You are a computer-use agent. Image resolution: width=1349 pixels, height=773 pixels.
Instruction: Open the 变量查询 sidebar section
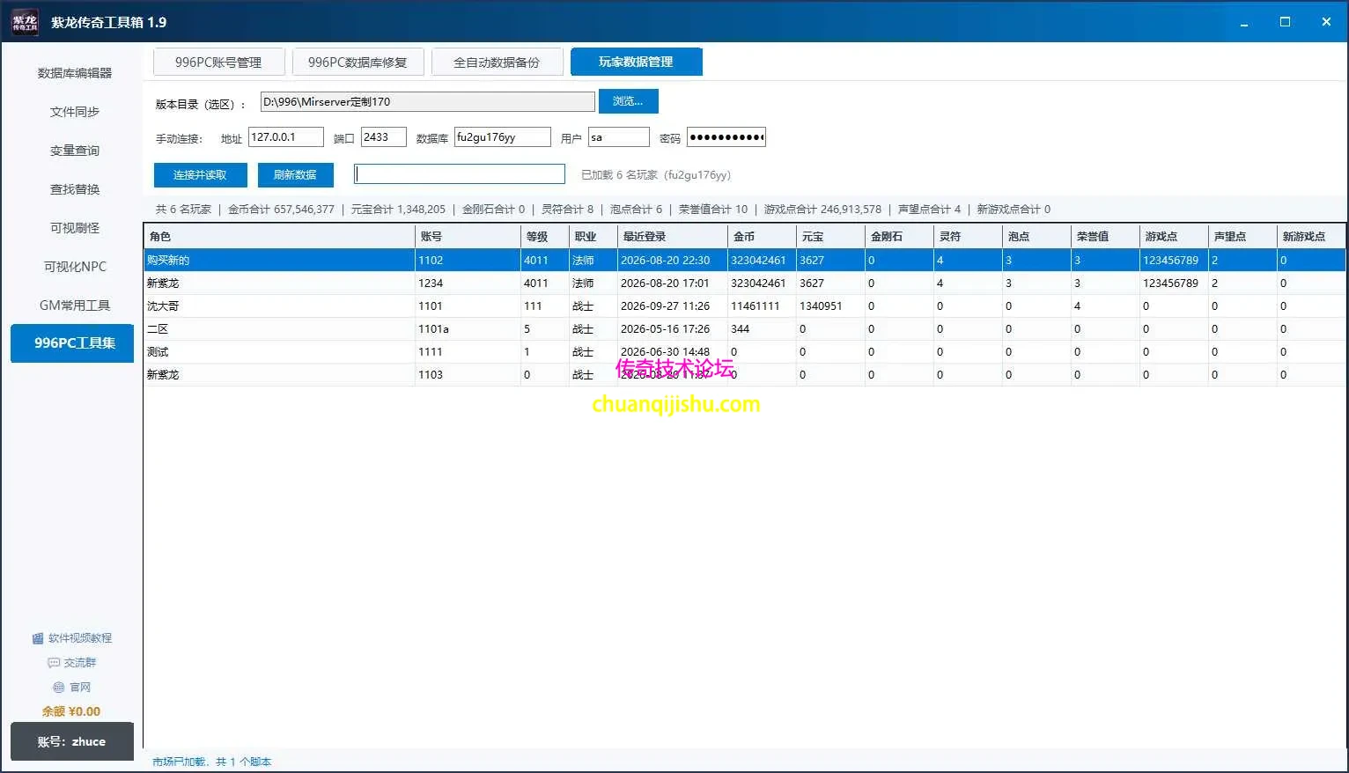[x=75, y=151]
